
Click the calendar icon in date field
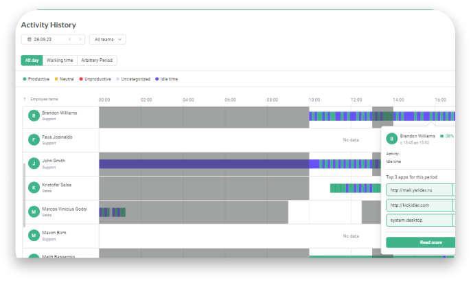pyautogui.click(x=28, y=40)
